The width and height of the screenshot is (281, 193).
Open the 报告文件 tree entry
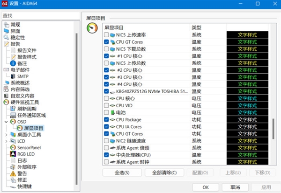[27, 50]
